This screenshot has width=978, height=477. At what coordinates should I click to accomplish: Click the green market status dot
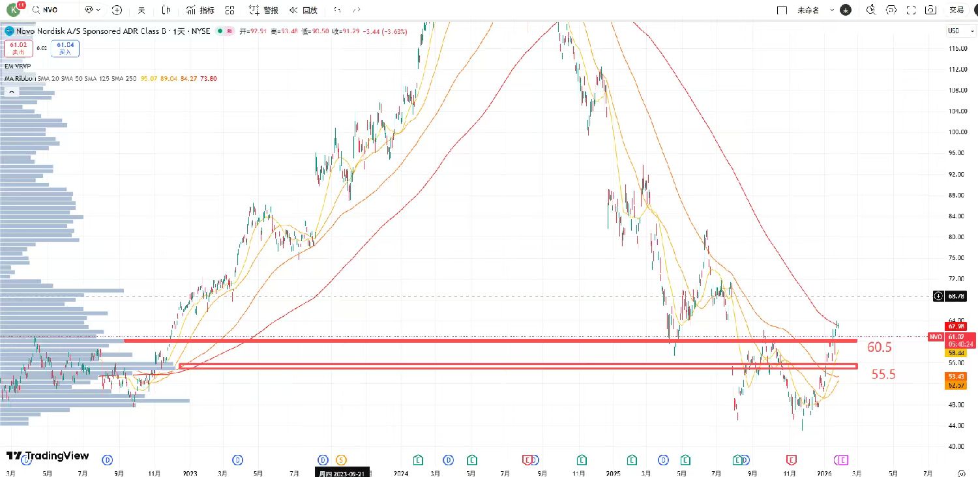point(220,31)
